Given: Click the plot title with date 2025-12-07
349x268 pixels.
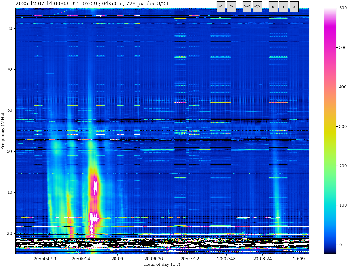Looking at the screenshot, I should [x=92, y=4].
